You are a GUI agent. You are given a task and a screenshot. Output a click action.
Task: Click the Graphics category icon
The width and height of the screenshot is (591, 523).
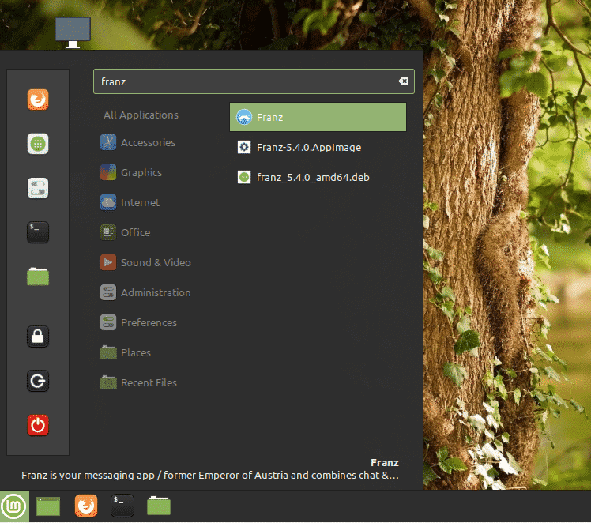108,172
